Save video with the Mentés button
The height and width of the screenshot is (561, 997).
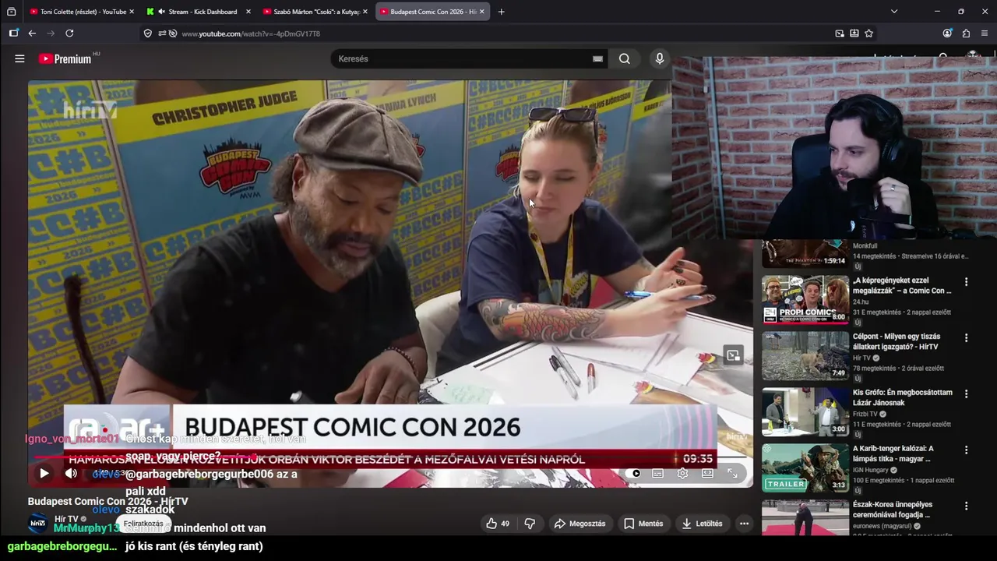point(643,524)
